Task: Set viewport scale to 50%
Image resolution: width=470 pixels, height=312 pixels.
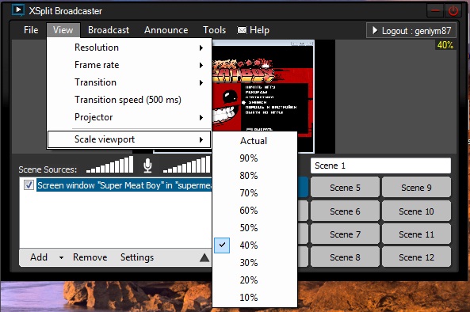Action: click(254, 228)
